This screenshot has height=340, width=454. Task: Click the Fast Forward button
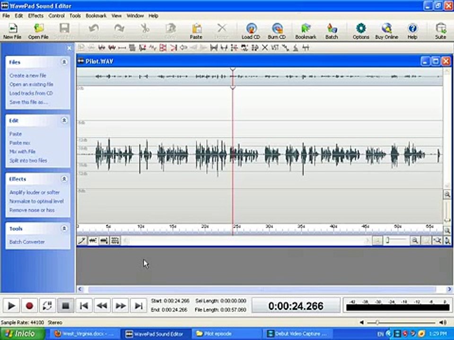tap(121, 306)
